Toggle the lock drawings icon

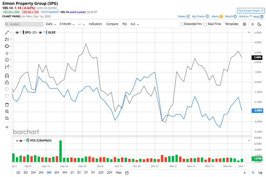point(7,82)
